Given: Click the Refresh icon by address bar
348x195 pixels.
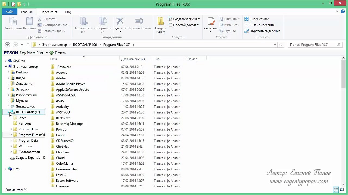Looking at the screenshot, I should (281, 45).
